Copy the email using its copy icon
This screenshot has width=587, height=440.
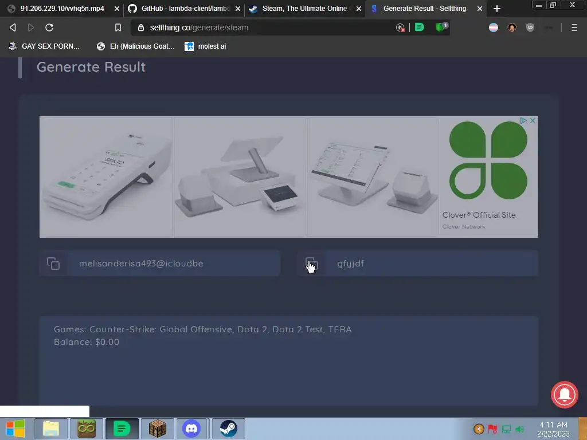click(x=53, y=264)
